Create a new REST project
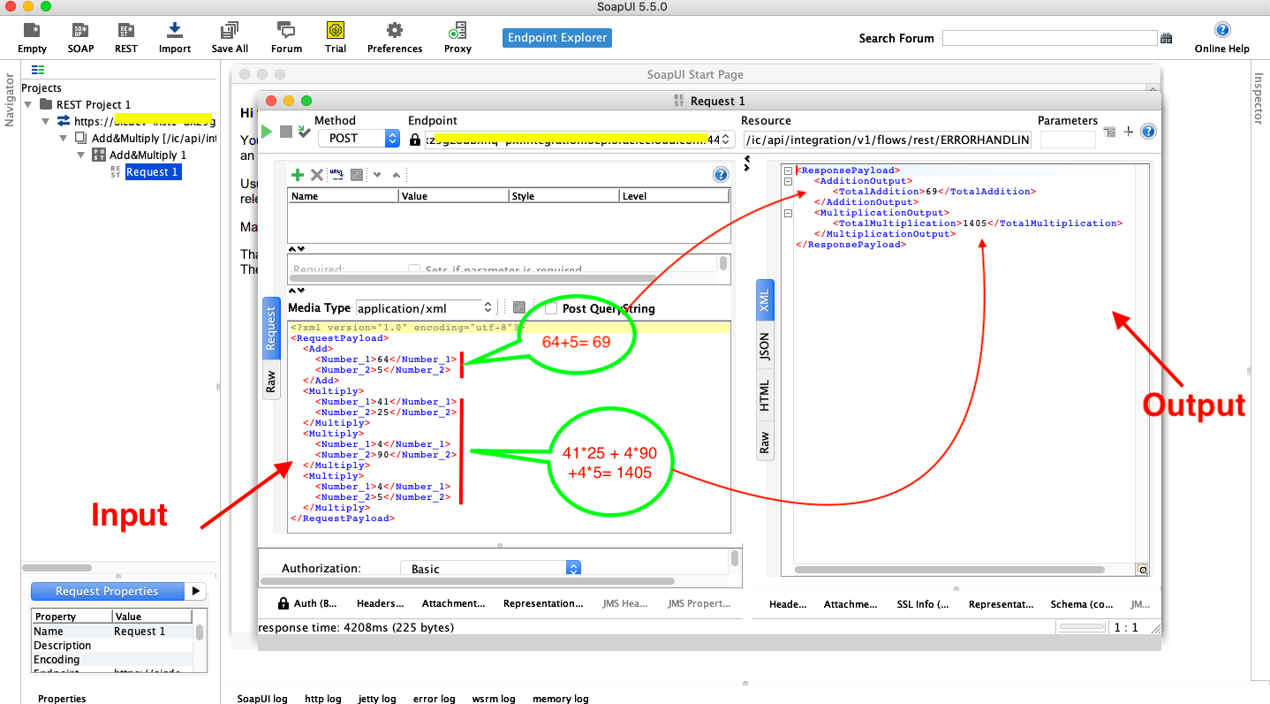1270x704 pixels. pos(125,38)
